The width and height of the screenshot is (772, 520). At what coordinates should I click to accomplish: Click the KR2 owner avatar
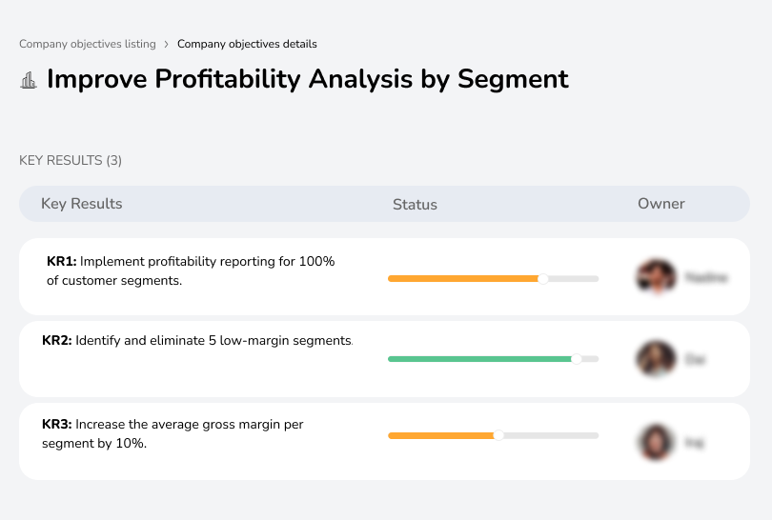[656, 359]
